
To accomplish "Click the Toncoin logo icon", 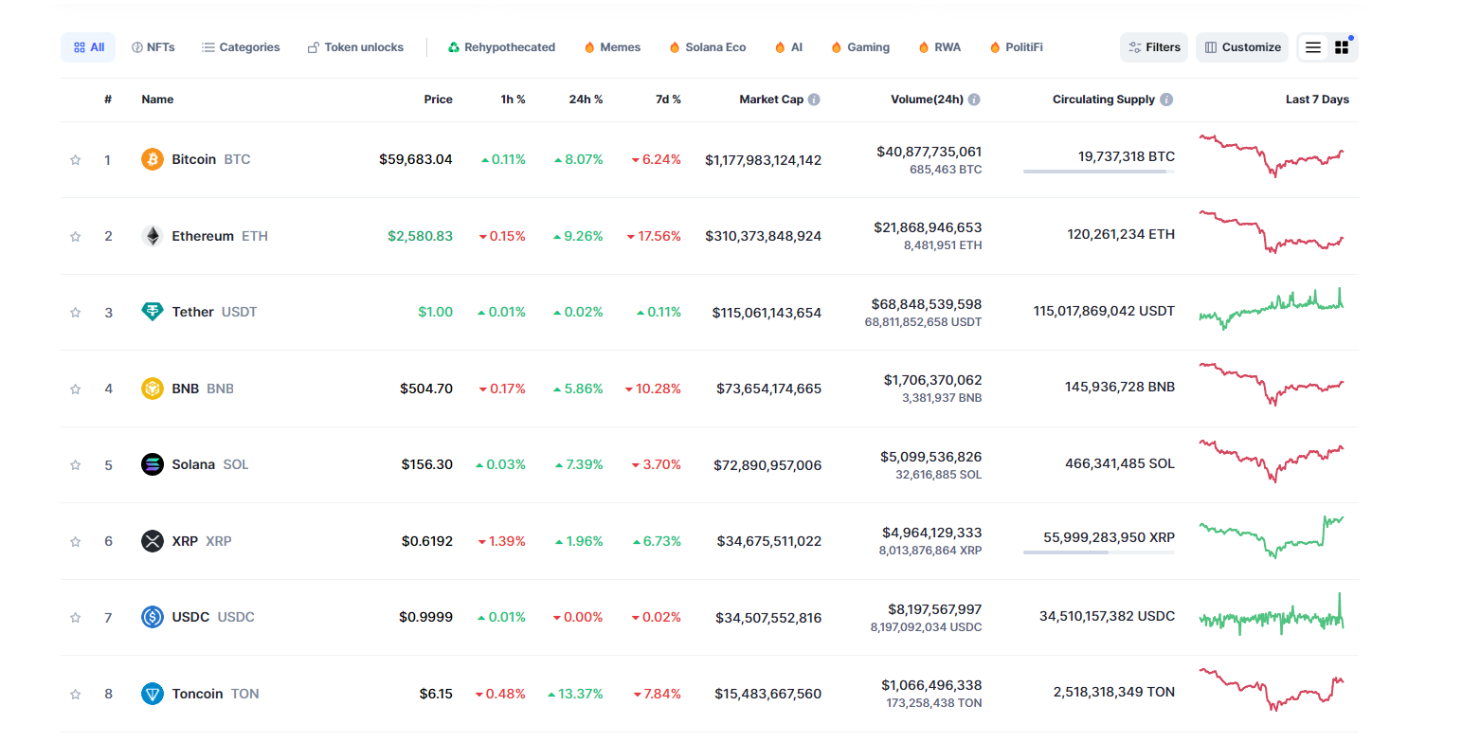I will (x=153, y=694).
